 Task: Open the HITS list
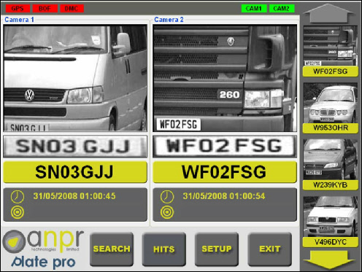click(164, 249)
